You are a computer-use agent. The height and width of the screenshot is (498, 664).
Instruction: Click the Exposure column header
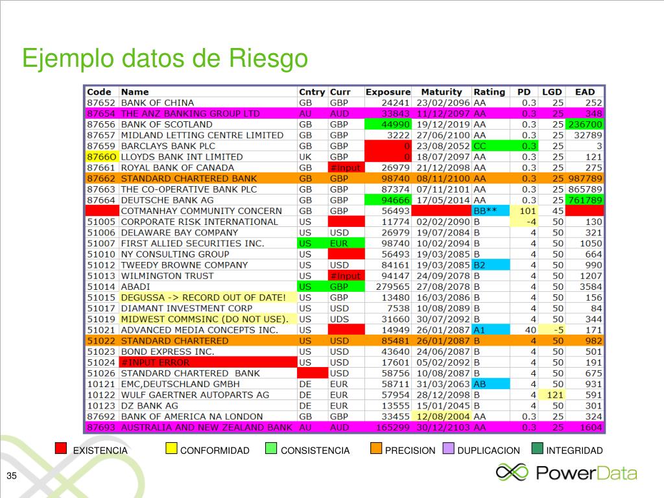click(388, 92)
